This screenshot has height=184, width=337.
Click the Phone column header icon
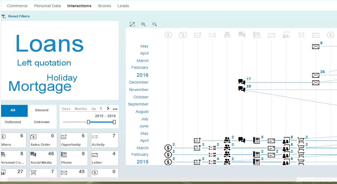point(257,35)
